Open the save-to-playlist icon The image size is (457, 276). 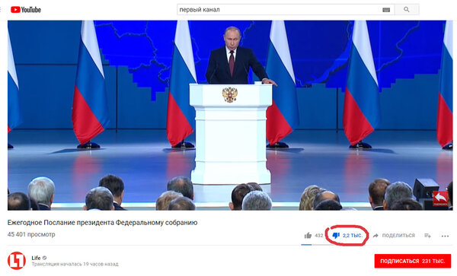click(x=427, y=236)
